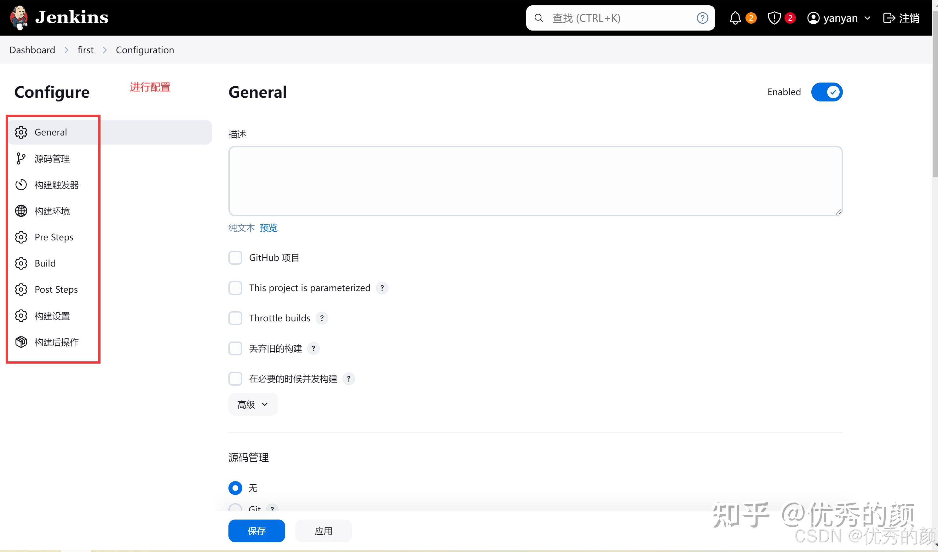
Task: Click the blue 保存 save button
Action: tap(256, 531)
